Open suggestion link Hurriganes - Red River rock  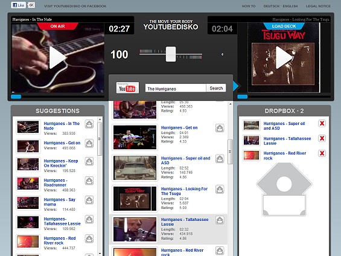click(60, 240)
